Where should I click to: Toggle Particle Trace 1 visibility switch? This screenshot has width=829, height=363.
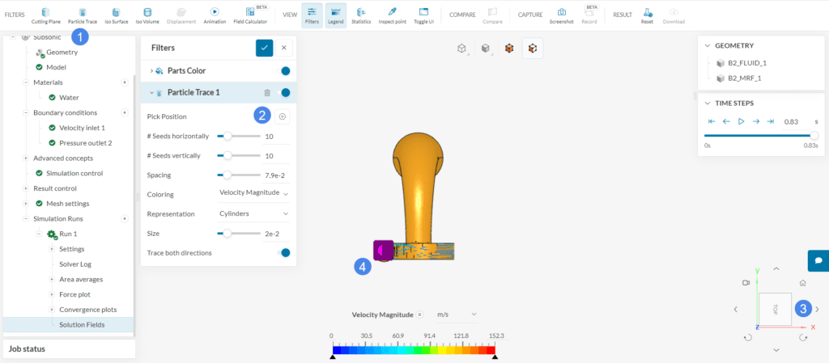point(283,93)
